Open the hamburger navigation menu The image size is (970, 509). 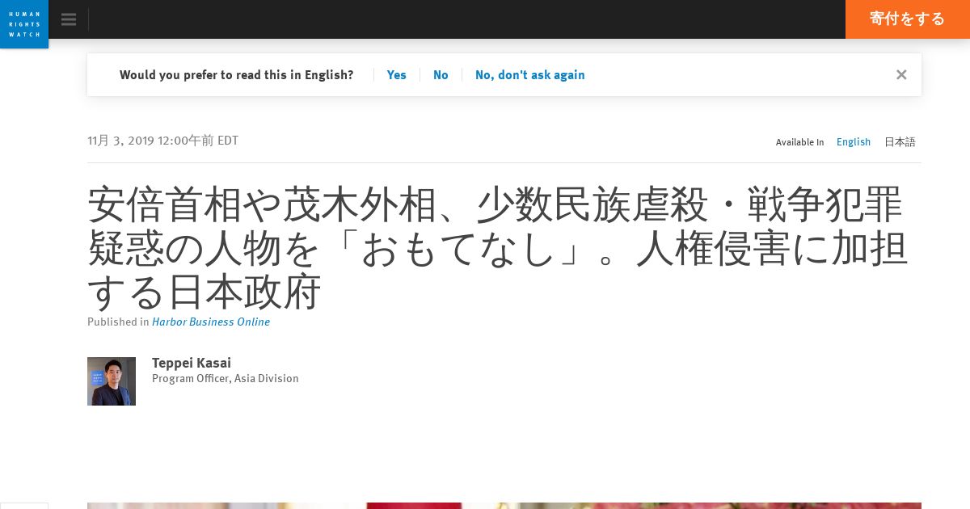click(69, 19)
